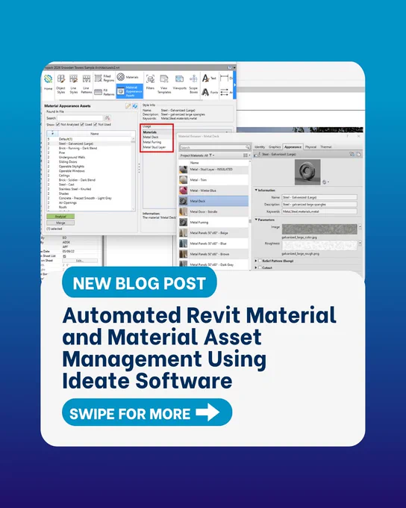The image size is (406, 508).
Task: Click the pencil edit icon beside Material Appearance Assets
Action: click(x=128, y=106)
